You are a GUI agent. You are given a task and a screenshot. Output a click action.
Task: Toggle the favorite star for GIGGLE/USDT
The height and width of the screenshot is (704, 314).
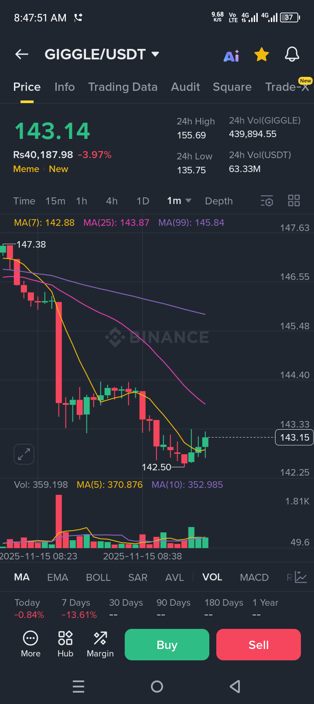point(262,55)
